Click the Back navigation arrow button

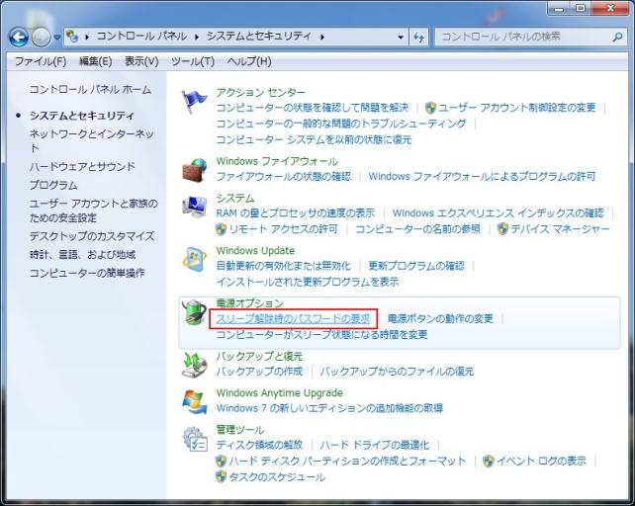[x=19, y=38]
